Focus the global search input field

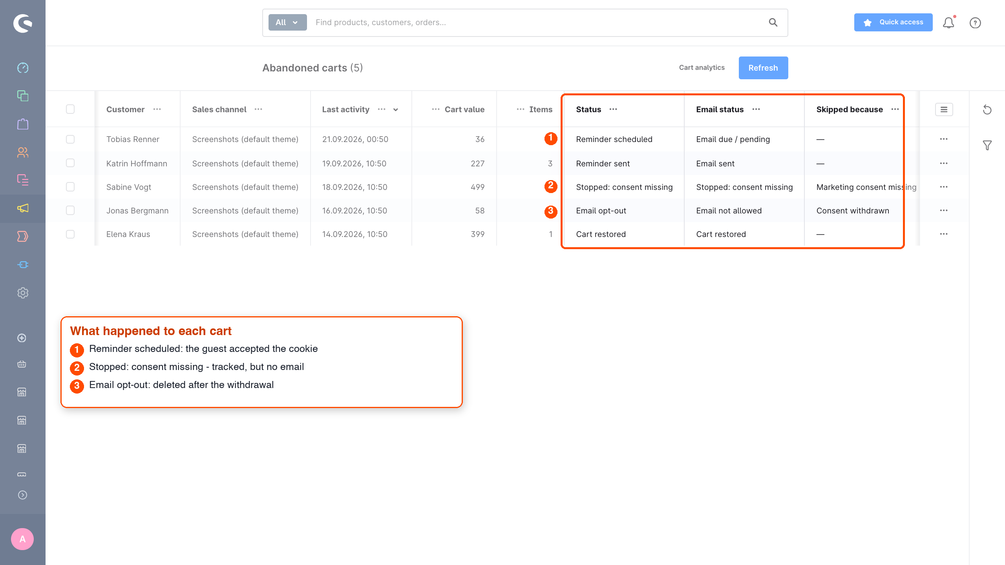coord(538,22)
